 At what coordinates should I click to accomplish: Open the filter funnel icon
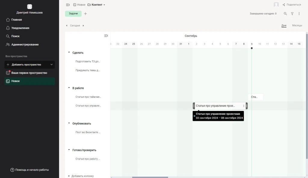click(x=292, y=14)
